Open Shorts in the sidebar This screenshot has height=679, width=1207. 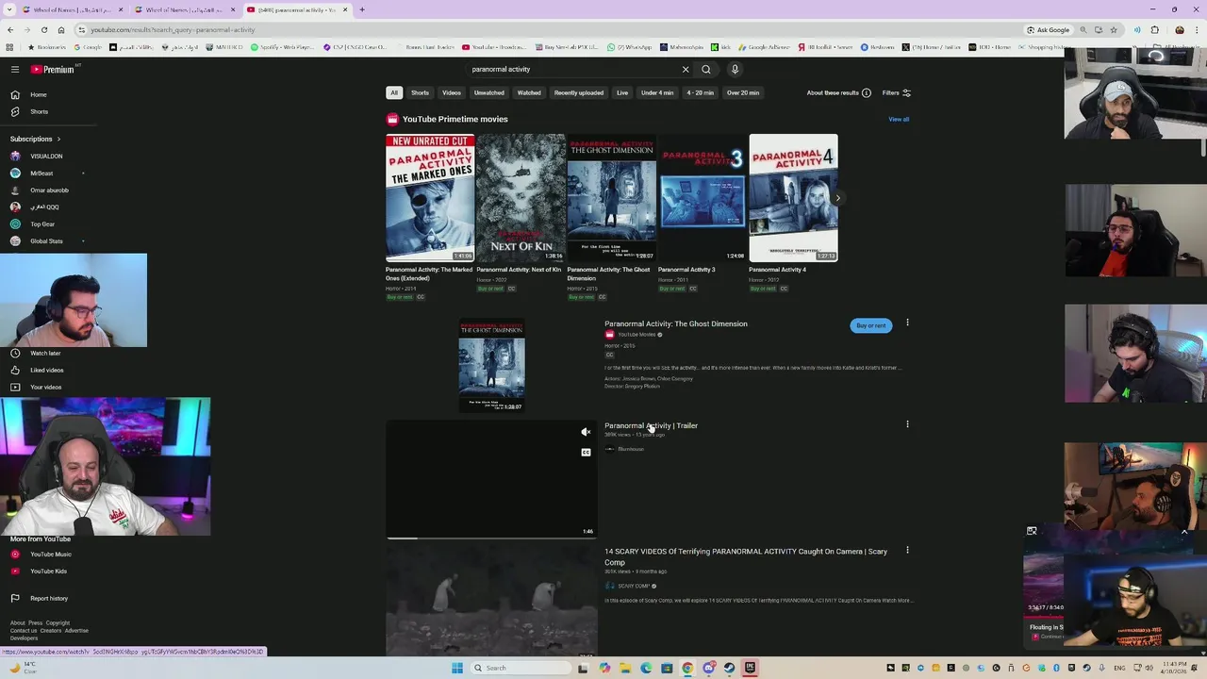[x=39, y=111]
